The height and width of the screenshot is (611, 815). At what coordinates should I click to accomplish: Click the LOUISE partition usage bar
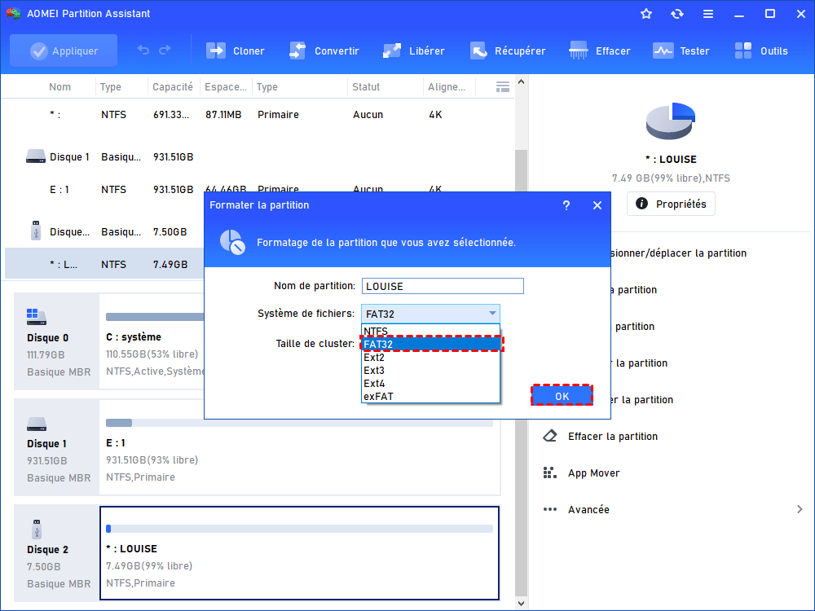click(299, 529)
